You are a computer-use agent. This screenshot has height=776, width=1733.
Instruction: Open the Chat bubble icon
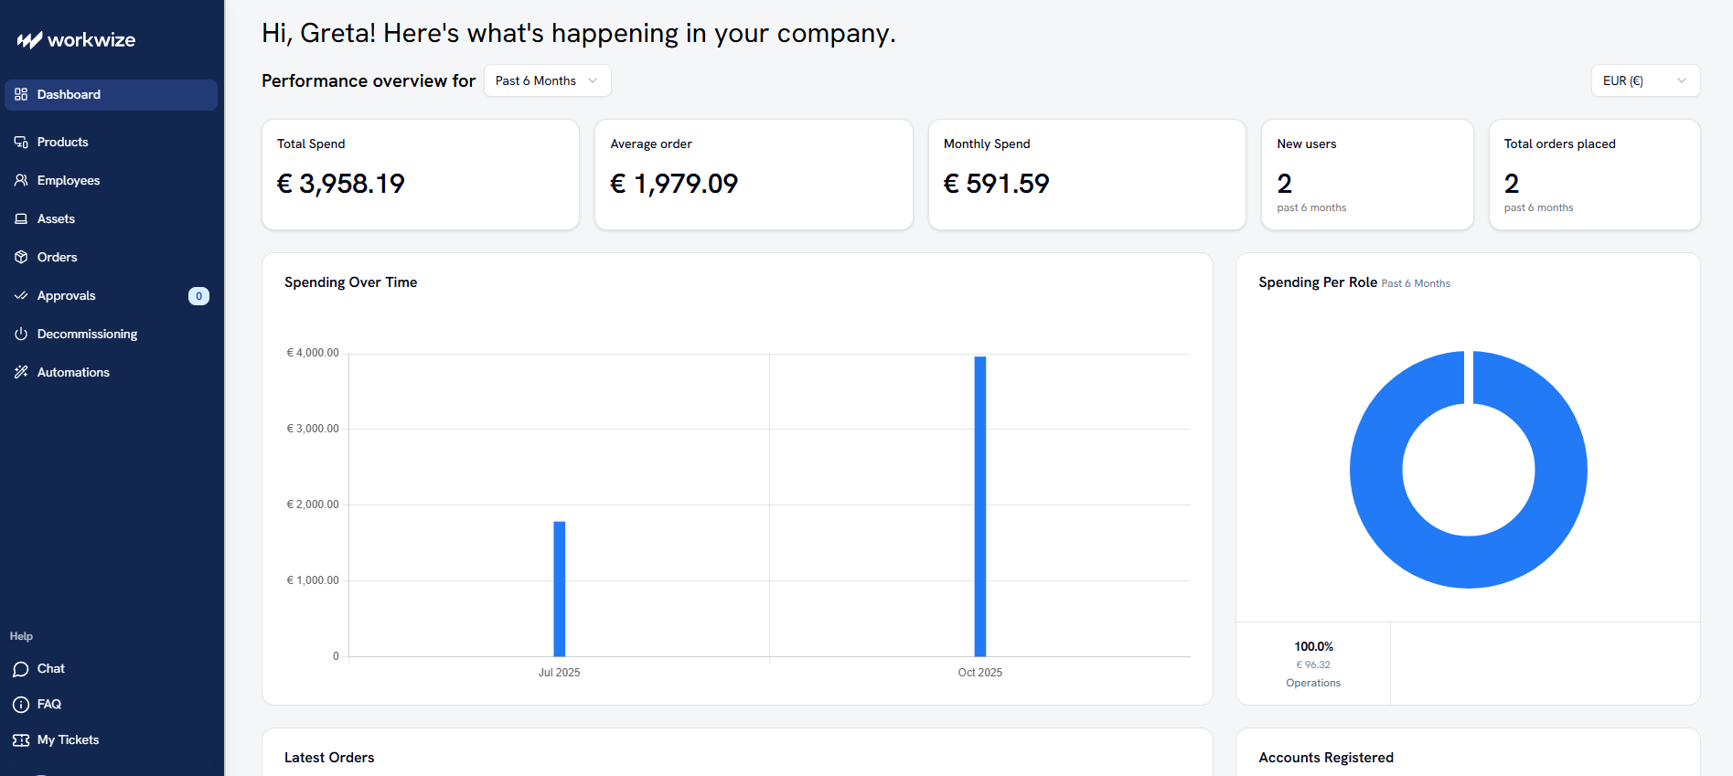click(x=21, y=669)
